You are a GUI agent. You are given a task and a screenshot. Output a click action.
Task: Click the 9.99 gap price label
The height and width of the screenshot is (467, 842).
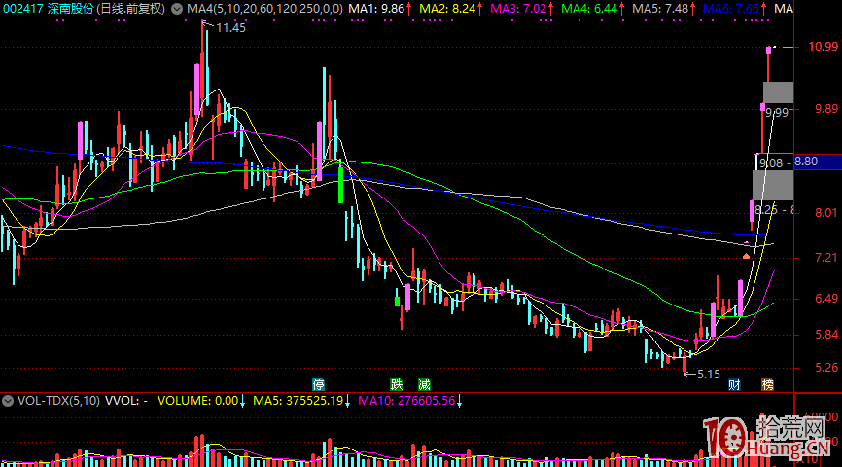(x=777, y=112)
